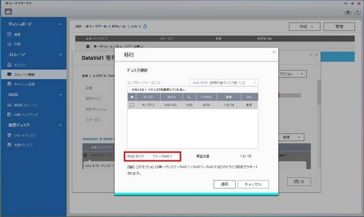Click the red capacity usage bar in the DataVol1 window
The width and height of the screenshot is (364, 217).
pyautogui.click(x=279, y=95)
